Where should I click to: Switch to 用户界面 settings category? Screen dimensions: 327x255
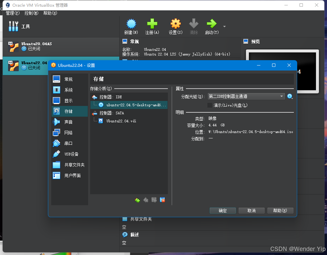click(69, 175)
